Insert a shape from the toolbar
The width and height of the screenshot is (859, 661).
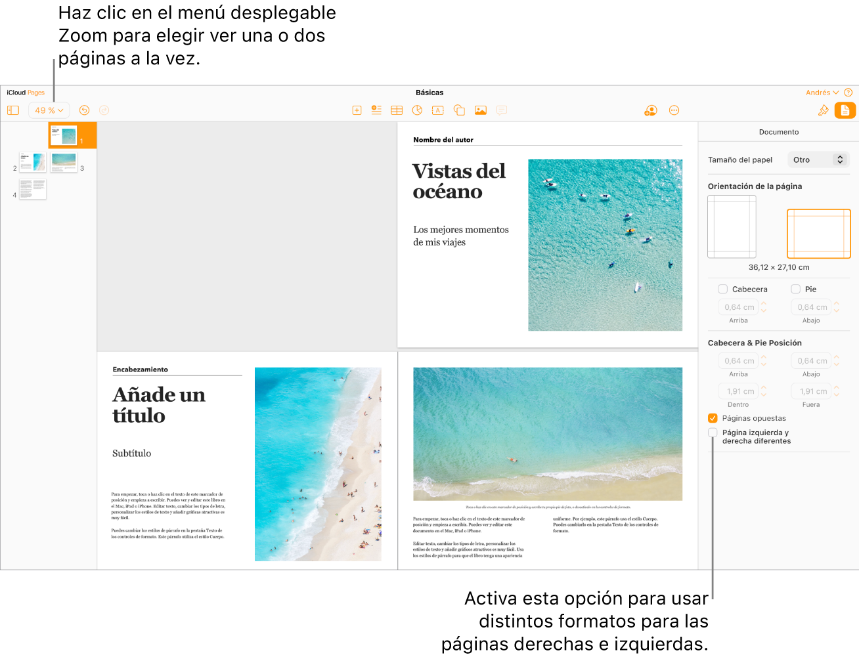459,110
